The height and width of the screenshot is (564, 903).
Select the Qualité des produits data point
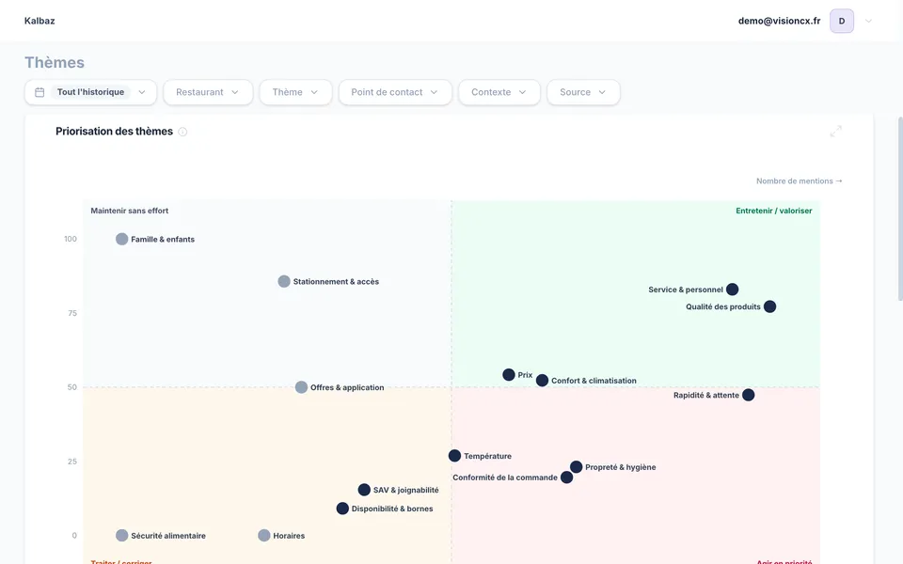pyautogui.click(x=769, y=306)
